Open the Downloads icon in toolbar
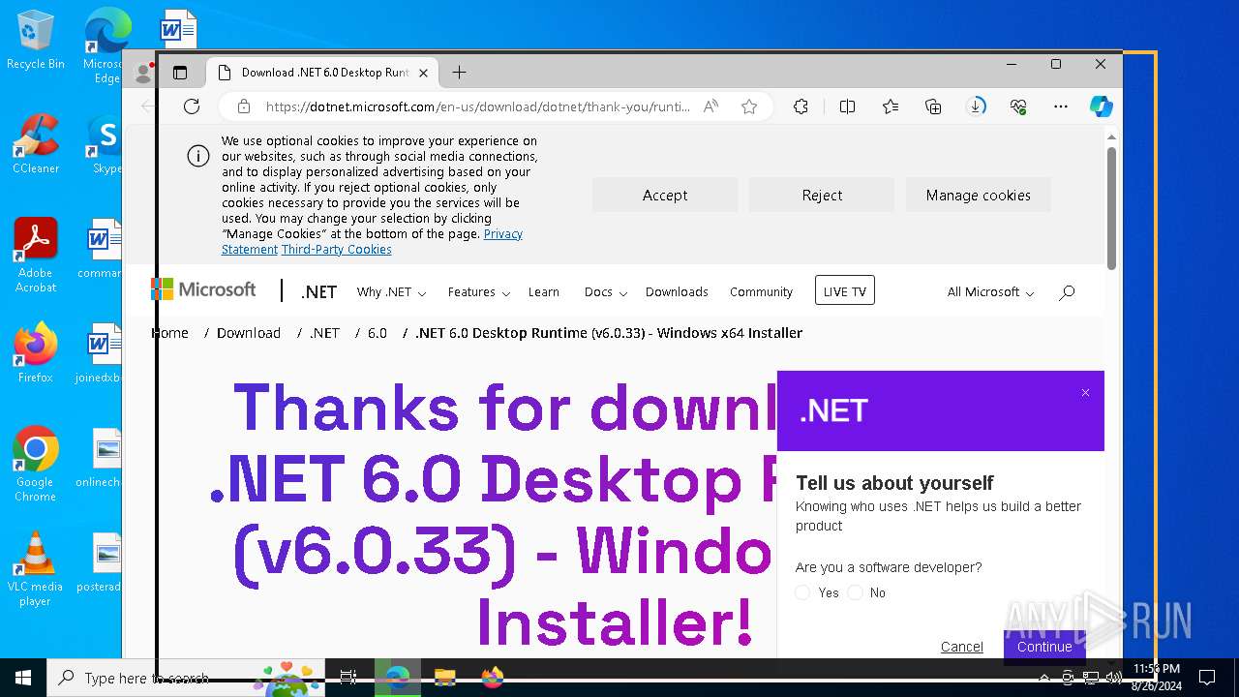Screen dimensions: 1239x697 (976, 106)
